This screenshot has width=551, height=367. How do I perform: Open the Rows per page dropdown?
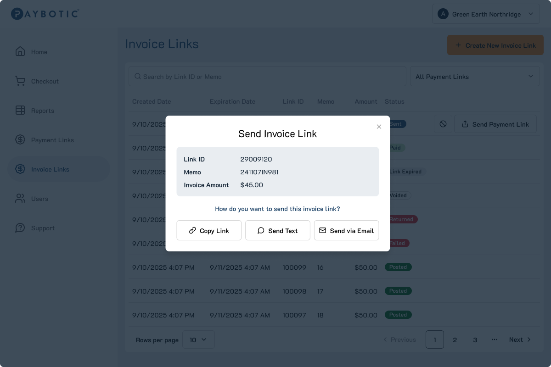pos(198,339)
